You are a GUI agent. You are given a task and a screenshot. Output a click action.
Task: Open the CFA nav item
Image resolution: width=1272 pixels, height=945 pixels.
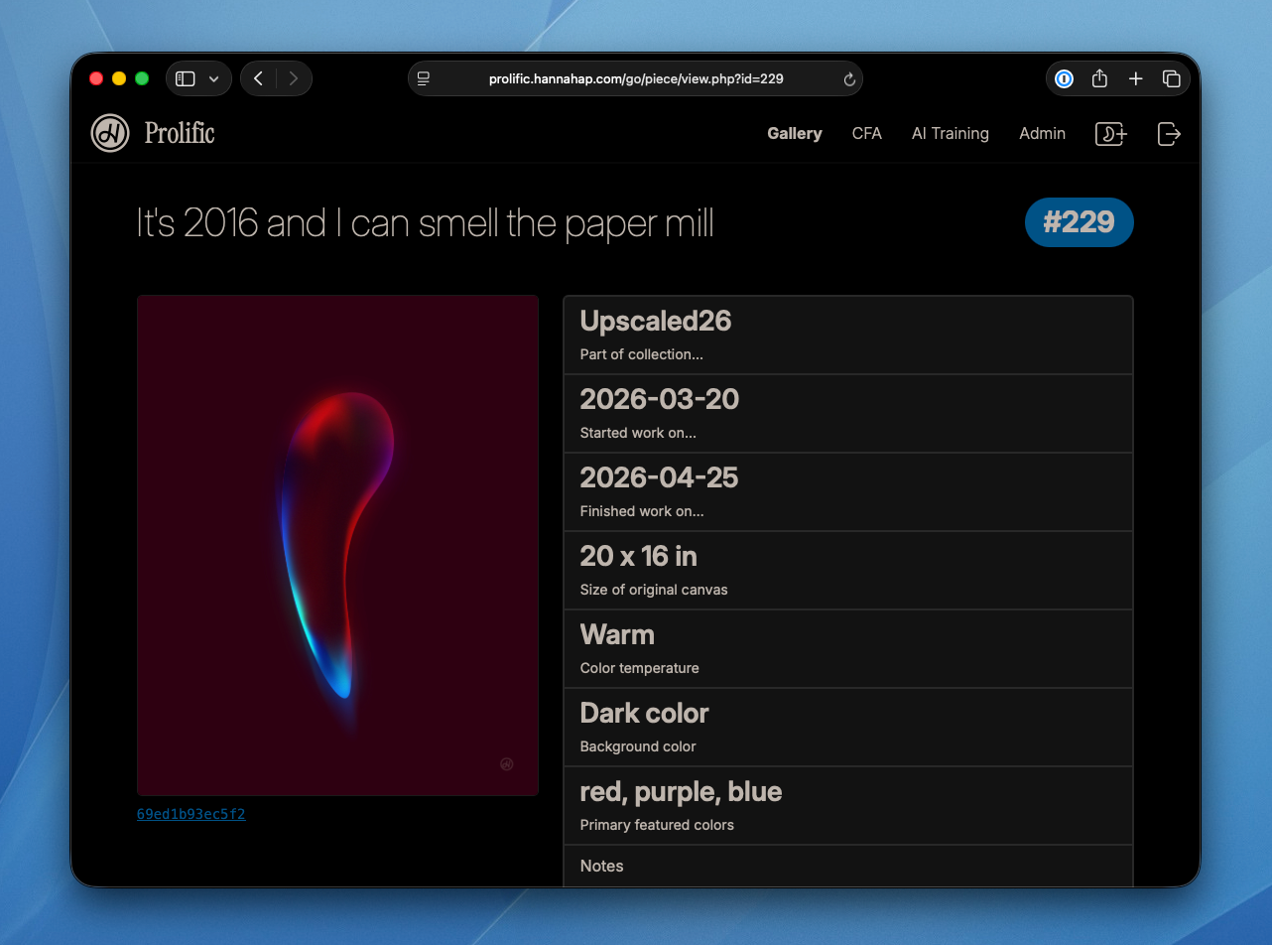pyautogui.click(x=866, y=133)
